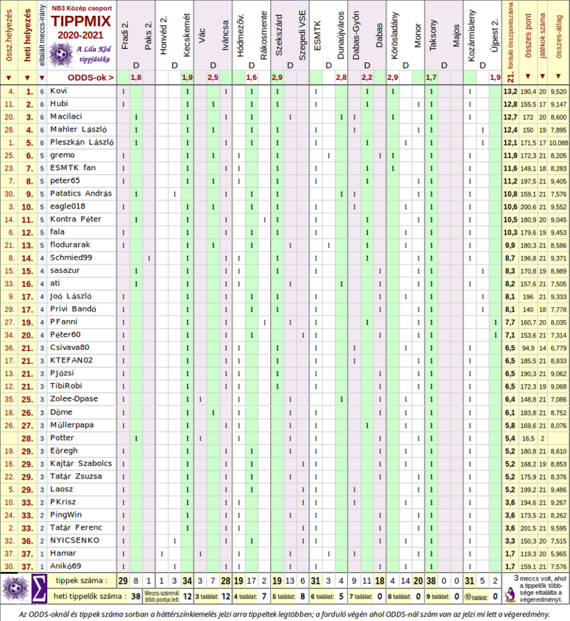570x621 pixels.
Task: Open the összes pont sort arrow
Action: click(x=528, y=76)
